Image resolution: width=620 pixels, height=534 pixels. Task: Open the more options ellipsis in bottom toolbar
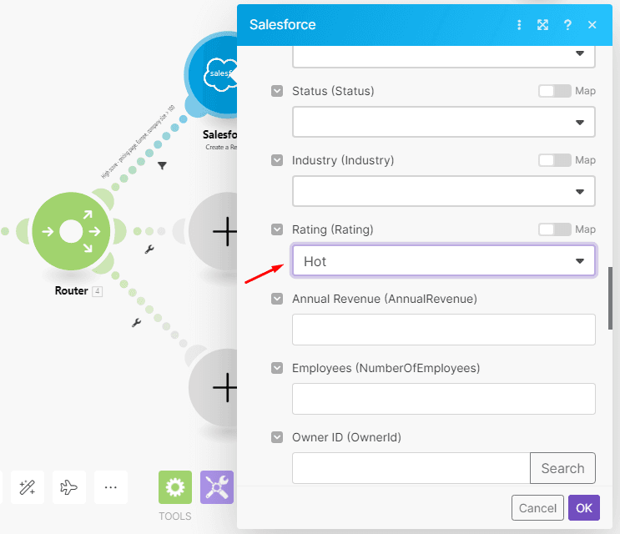coord(110,488)
